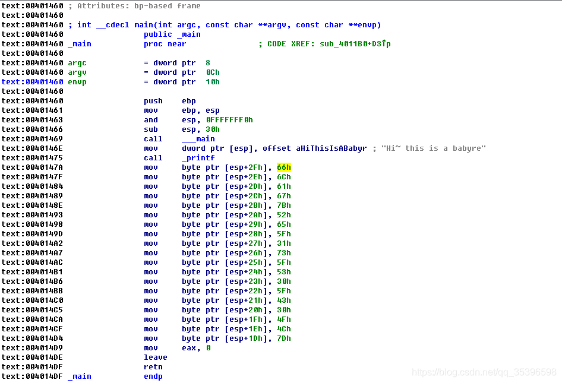Click the highlighted 66h operand
The height and width of the screenshot is (383, 562).
(x=283, y=167)
